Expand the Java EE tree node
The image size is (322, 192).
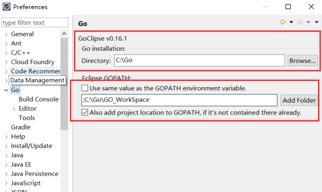[x=7, y=165]
